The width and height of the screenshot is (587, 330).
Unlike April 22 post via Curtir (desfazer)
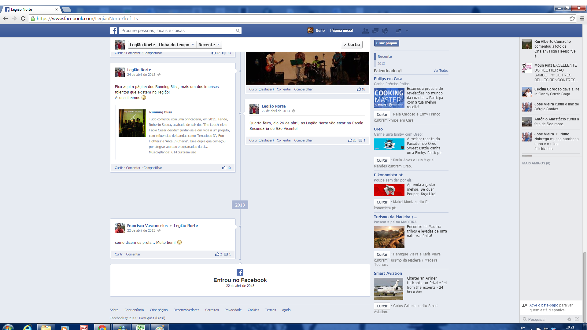(261, 140)
